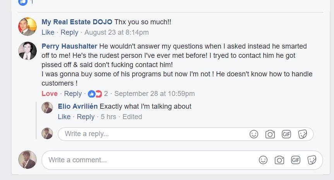Open My Real Estate DOJO page link
The height and width of the screenshot is (180, 334).
77,22
